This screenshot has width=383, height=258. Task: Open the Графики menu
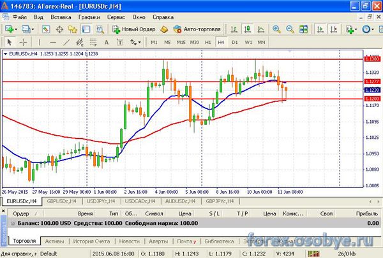[89, 17]
